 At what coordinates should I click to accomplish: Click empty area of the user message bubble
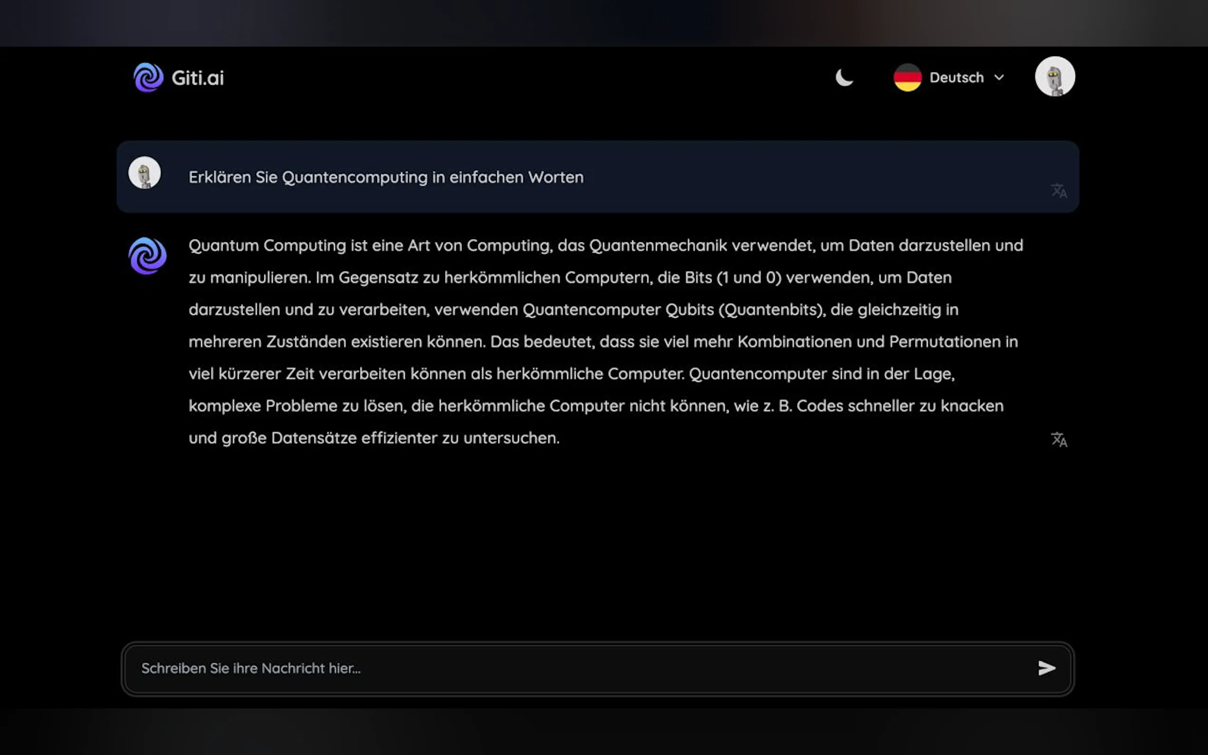799,177
